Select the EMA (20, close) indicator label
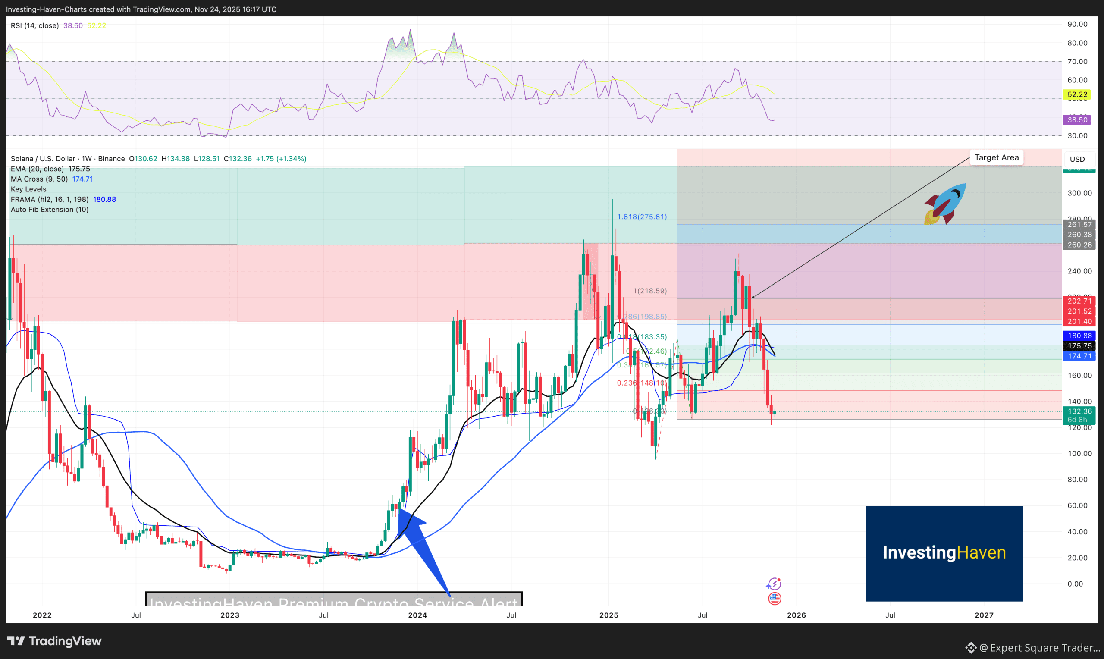1104x659 pixels. 36,169
